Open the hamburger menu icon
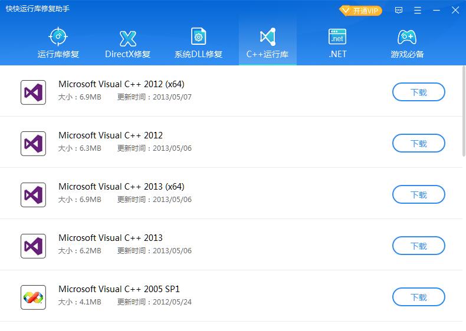 pyautogui.click(x=418, y=11)
